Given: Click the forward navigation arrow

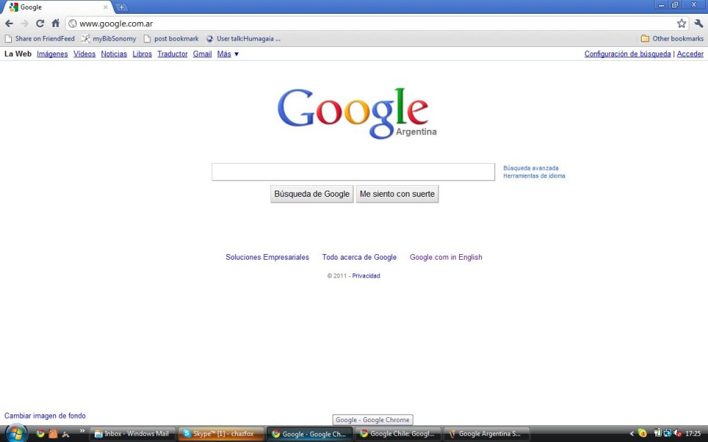Looking at the screenshot, I should click(x=24, y=23).
